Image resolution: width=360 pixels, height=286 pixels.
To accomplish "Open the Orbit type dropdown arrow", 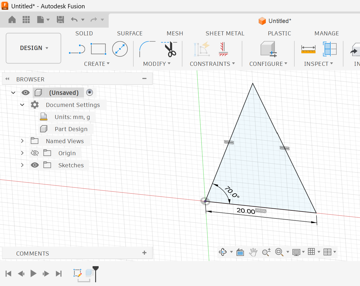I will [231, 252].
